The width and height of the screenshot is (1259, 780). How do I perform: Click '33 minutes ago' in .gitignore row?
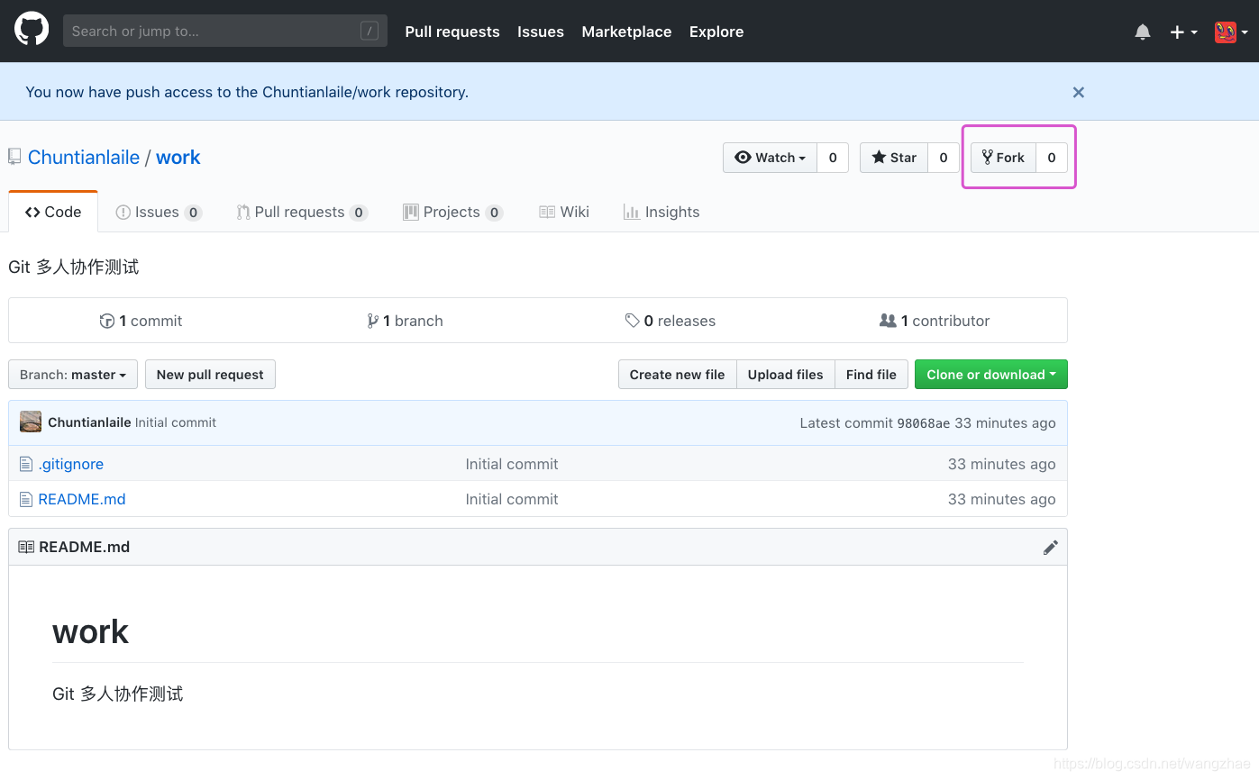[x=1001, y=464]
